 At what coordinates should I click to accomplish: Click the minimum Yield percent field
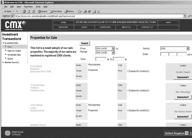[x=101, y=59]
